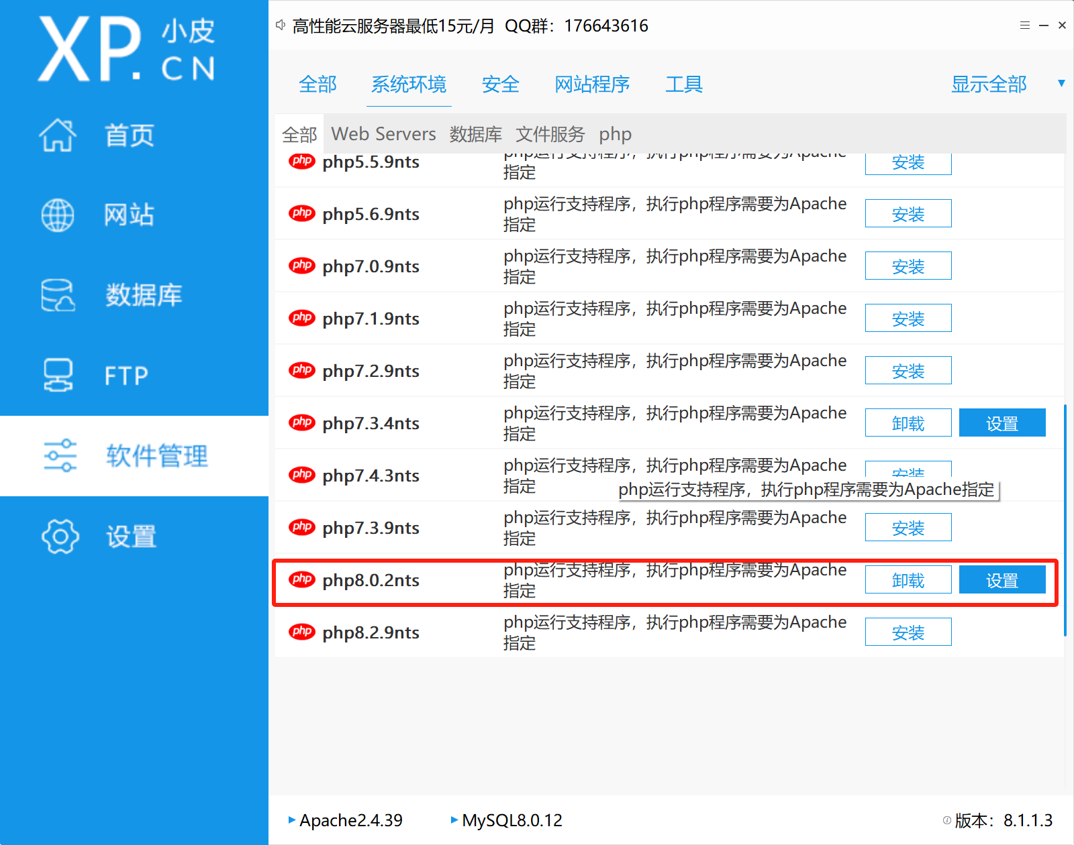Uninstall php7.3.4nts with 卸载 button
This screenshot has width=1074, height=845.
pyautogui.click(x=908, y=422)
